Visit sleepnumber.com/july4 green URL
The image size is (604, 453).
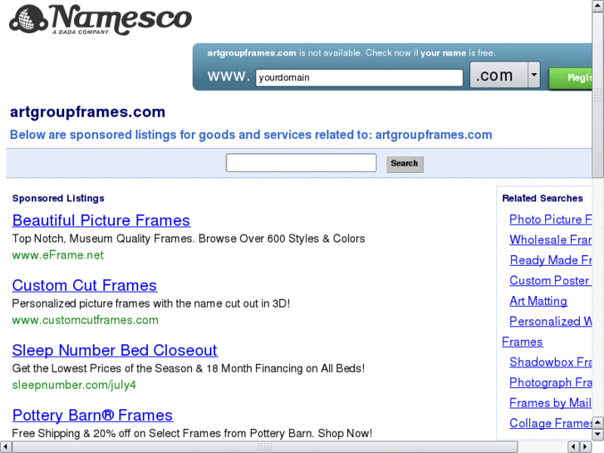(74, 385)
